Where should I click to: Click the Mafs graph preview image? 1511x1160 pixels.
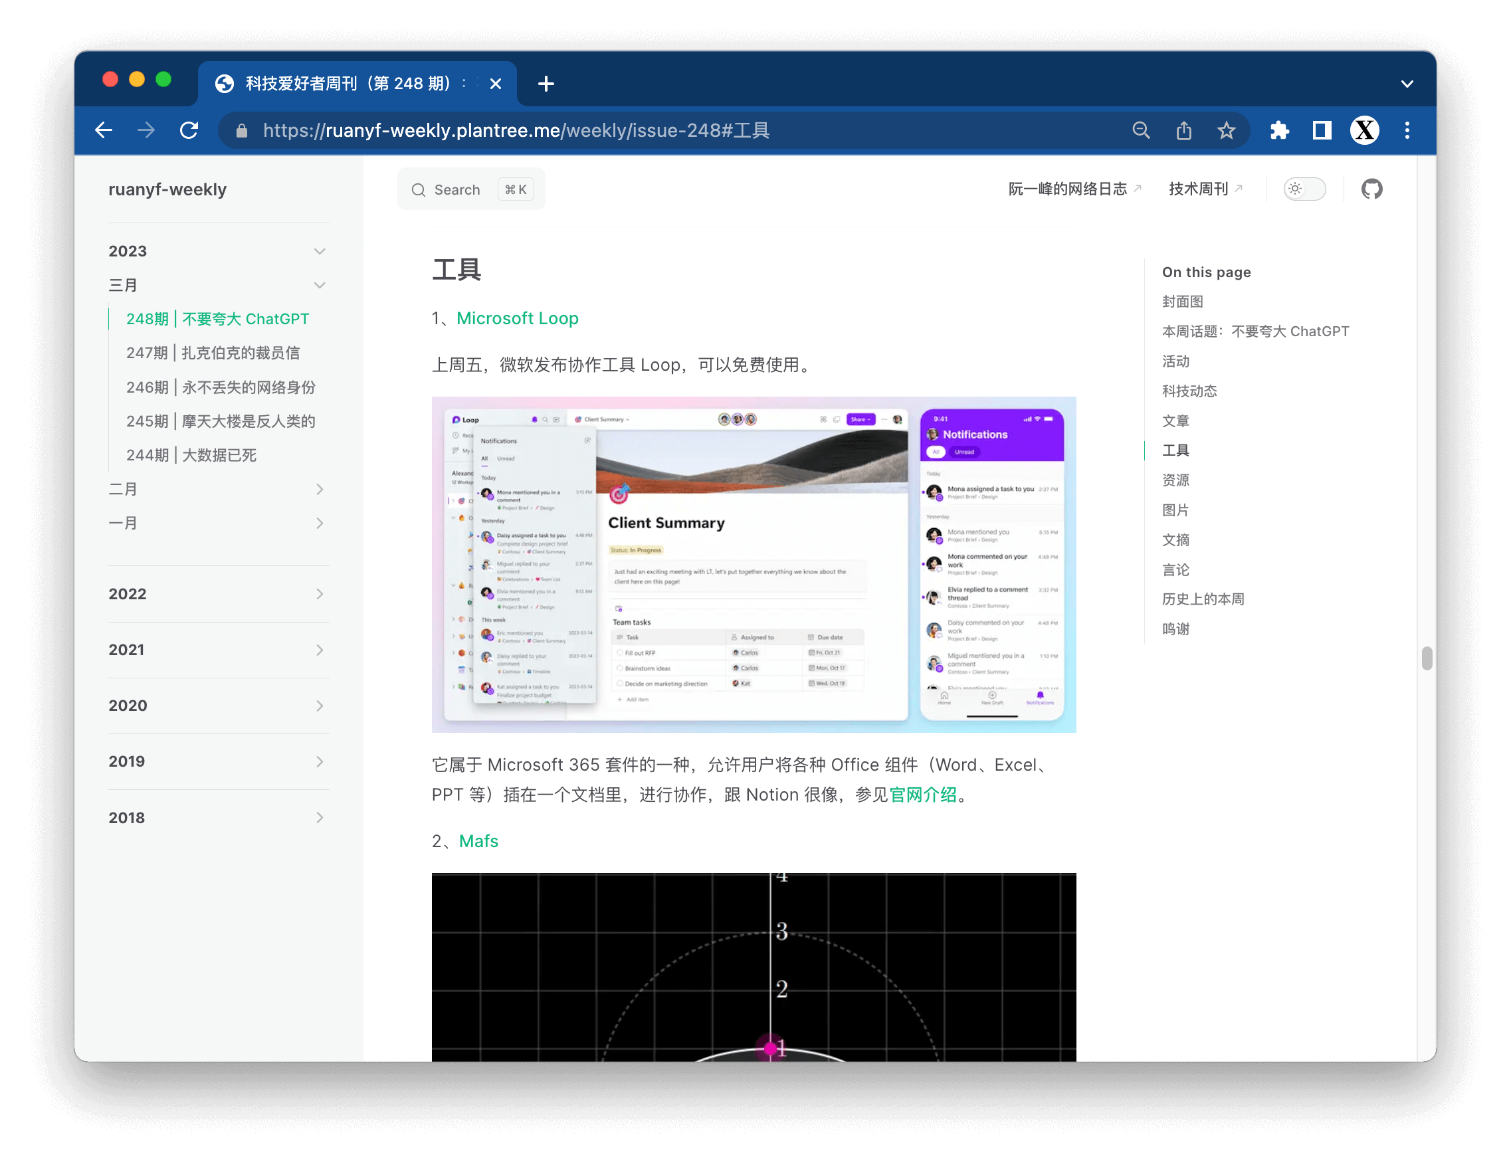tap(754, 967)
